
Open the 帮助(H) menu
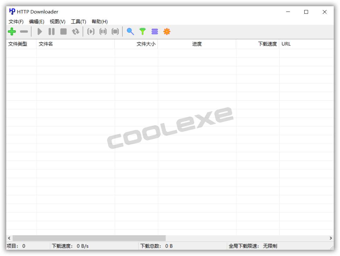[100, 22]
